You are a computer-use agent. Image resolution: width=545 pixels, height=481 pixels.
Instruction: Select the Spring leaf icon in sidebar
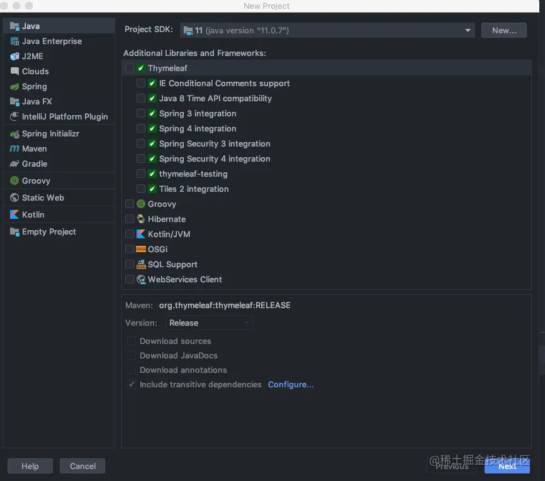pos(14,87)
